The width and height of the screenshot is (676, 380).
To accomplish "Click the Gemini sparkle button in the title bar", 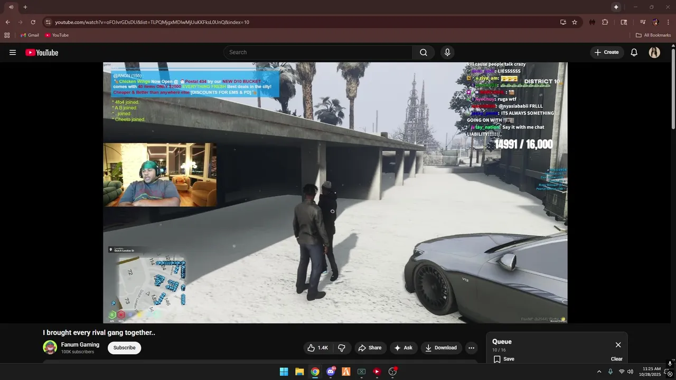I will pyautogui.click(x=616, y=7).
